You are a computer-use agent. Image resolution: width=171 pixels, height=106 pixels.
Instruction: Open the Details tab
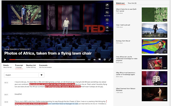point(7,66)
